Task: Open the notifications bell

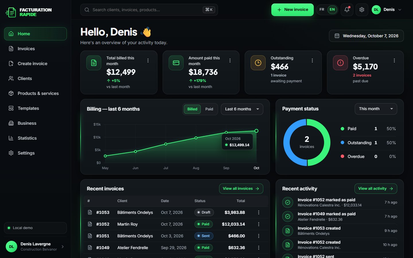Action: (x=347, y=10)
